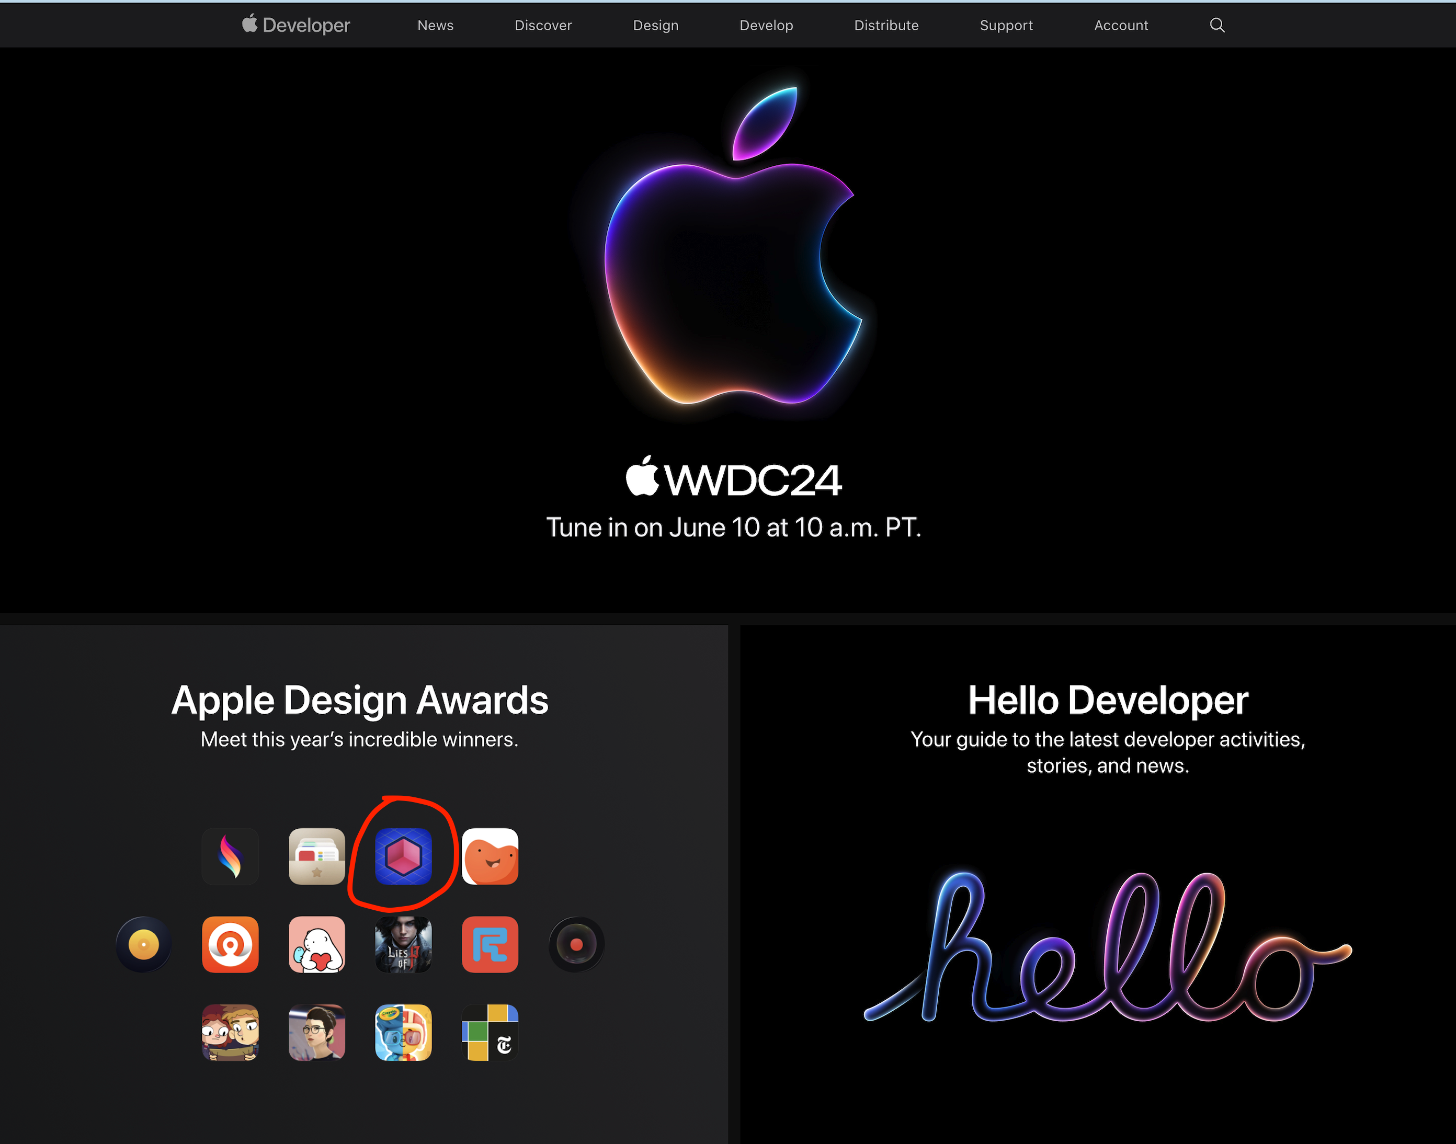Open the New York Times Games icon
Image resolution: width=1456 pixels, height=1144 pixels.
coord(490,1032)
